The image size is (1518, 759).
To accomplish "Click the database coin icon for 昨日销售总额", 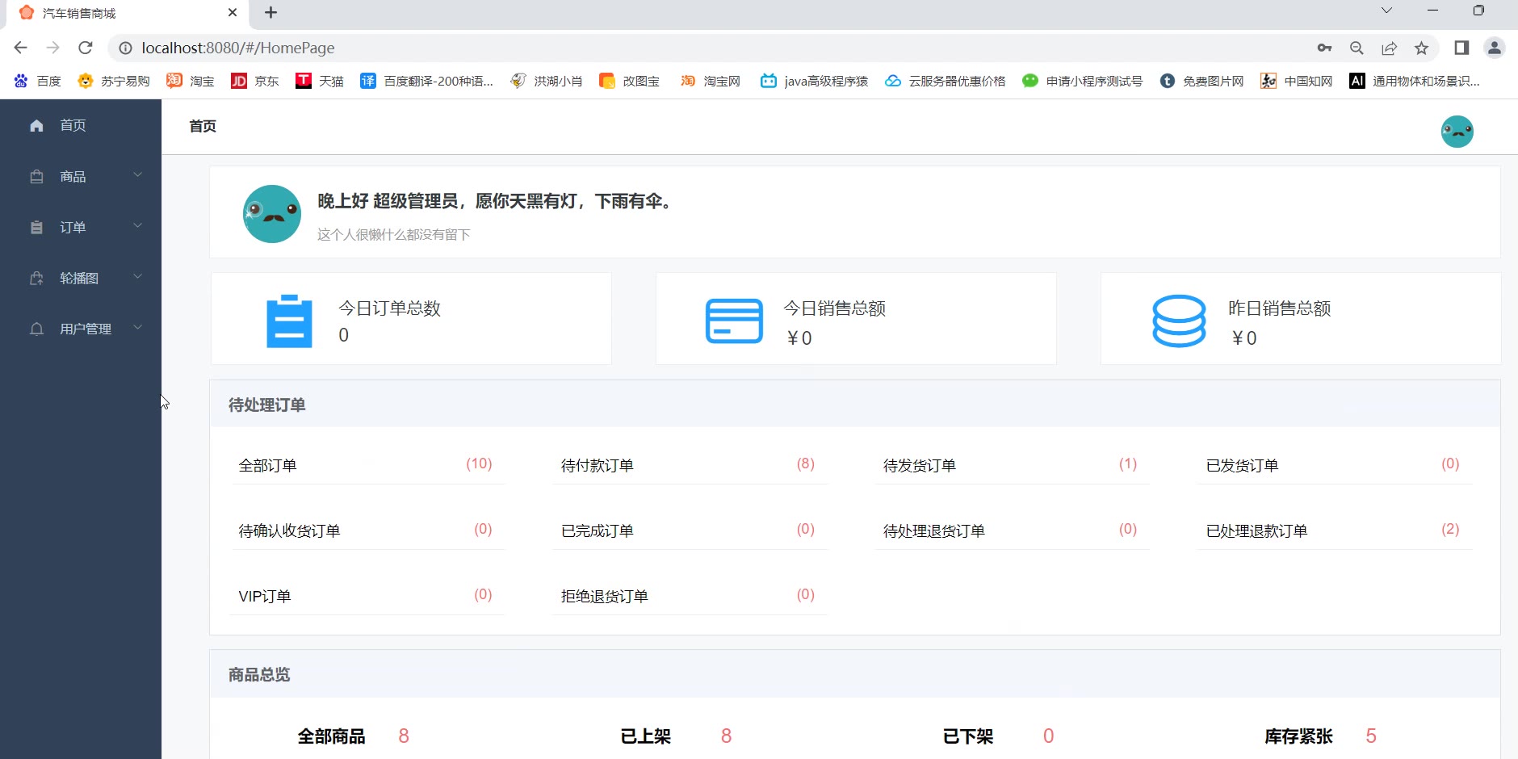I will [1179, 321].
